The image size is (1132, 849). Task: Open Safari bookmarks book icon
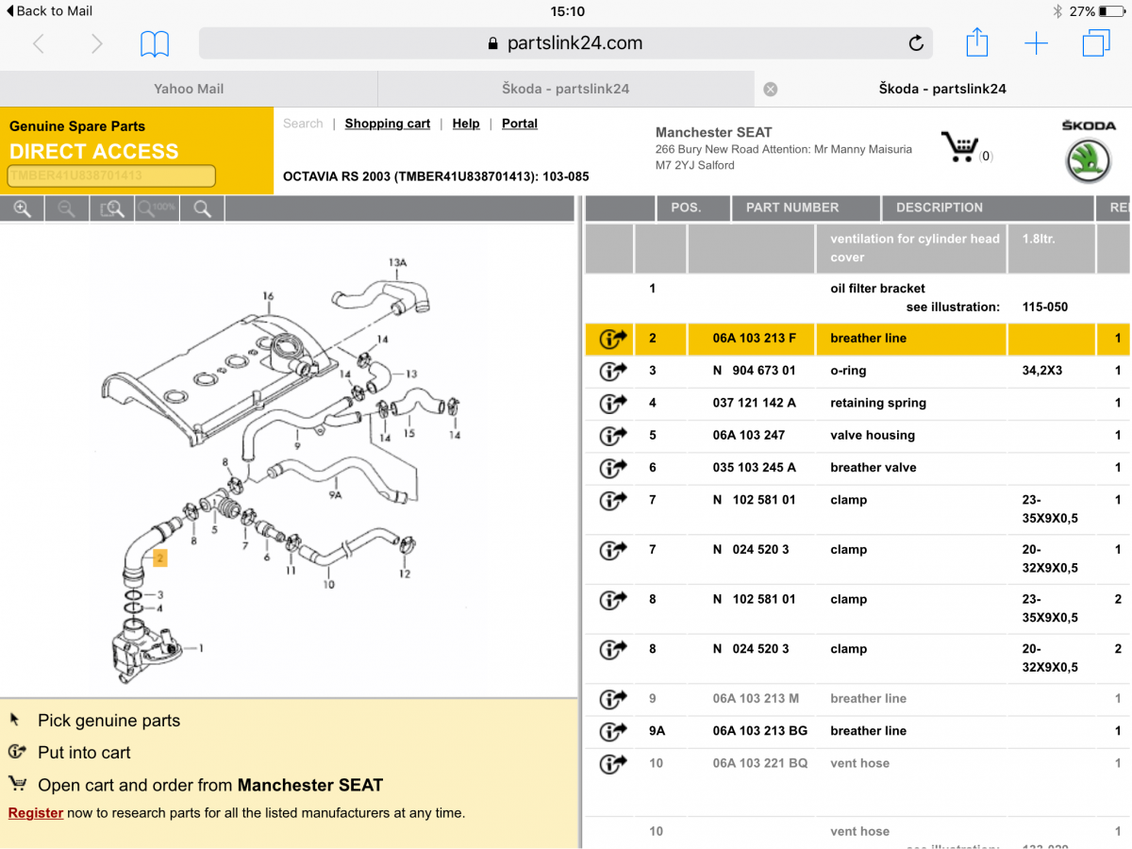[x=155, y=43]
